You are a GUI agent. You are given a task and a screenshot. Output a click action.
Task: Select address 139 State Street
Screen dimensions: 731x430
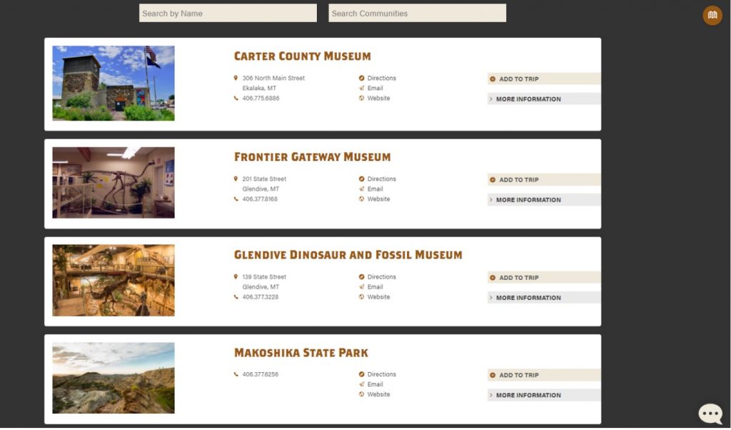(x=264, y=277)
